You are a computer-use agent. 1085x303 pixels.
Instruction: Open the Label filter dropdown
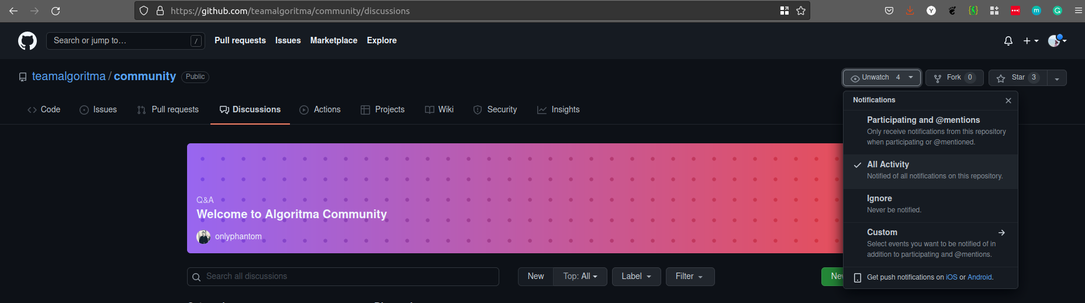coord(636,277)
